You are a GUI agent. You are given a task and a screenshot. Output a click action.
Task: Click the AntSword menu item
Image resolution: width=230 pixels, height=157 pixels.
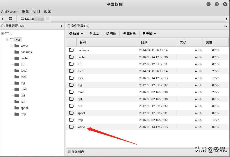pos(10,11)
